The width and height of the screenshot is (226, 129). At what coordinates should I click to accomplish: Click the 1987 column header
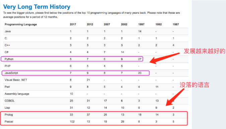tap(176, 24)
